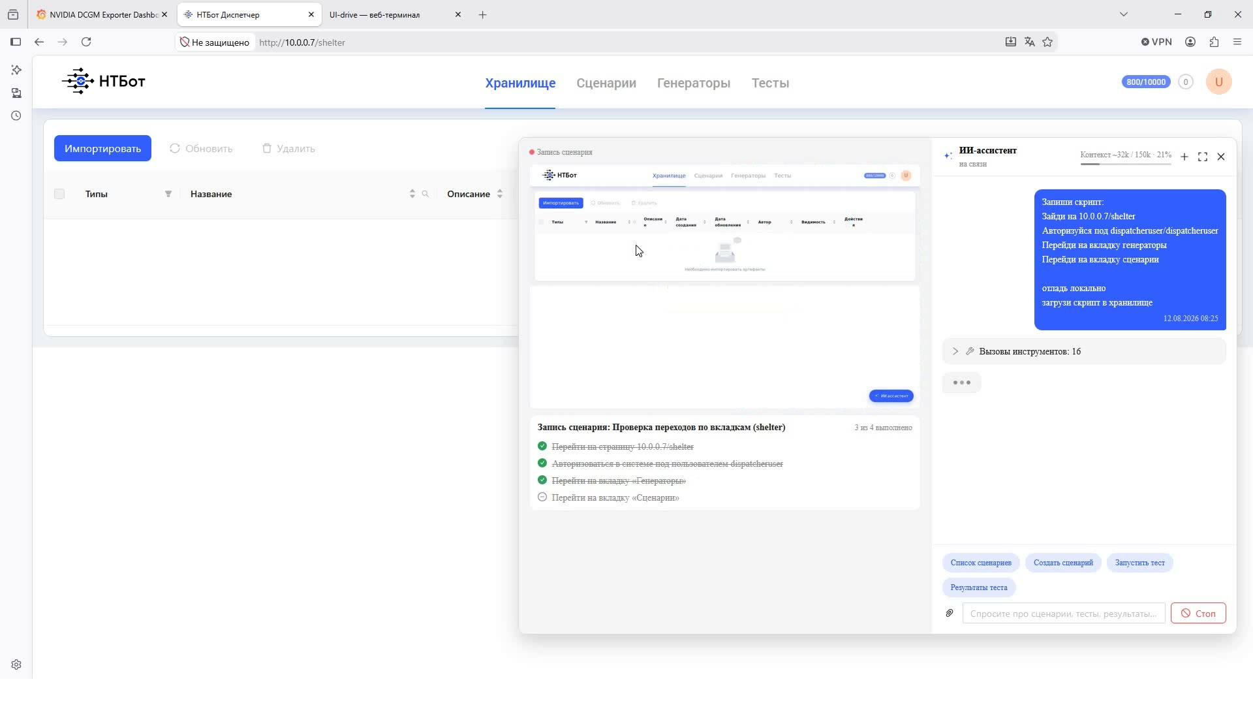The image size is (1253, 705).
Task: Click the Стоп button
Action: [1198, 613]
